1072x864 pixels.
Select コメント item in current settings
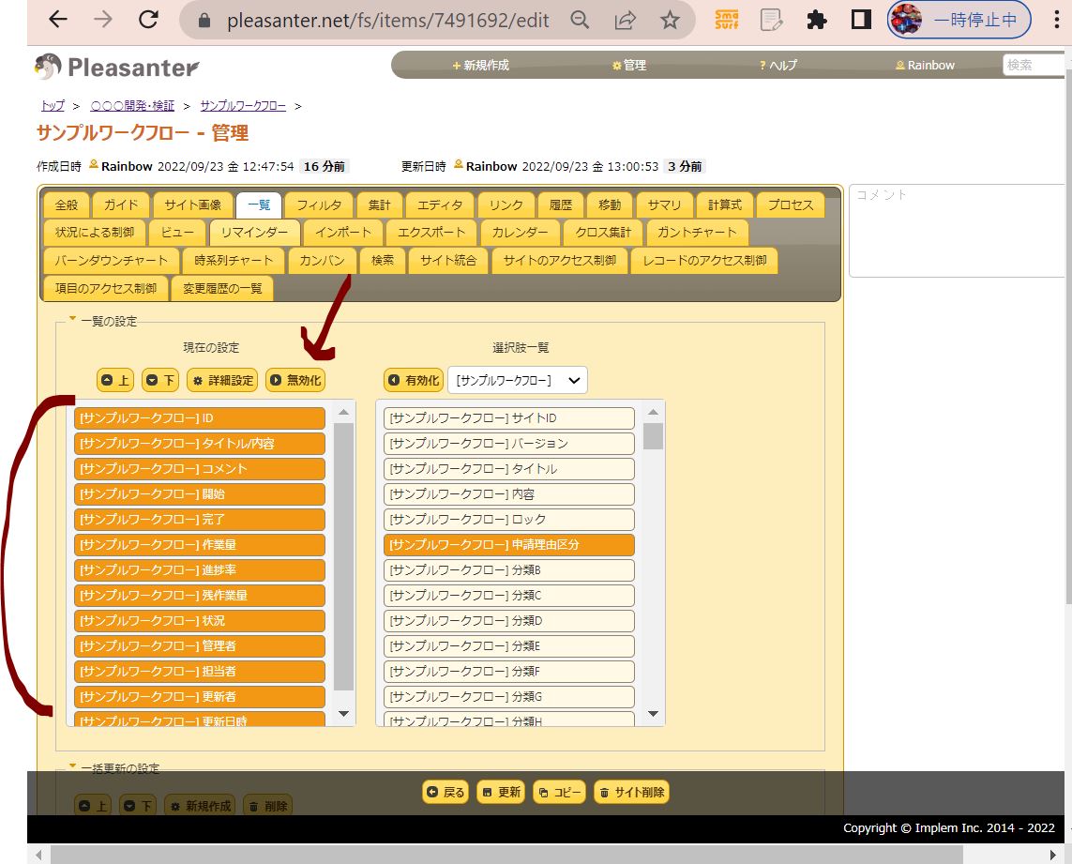(x=200, y=469)
